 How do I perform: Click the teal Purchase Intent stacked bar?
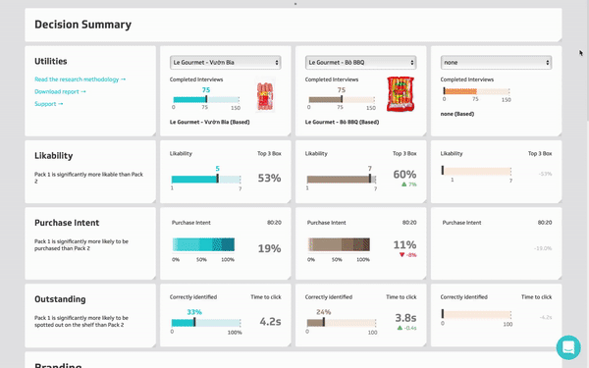tap(203, 244)
